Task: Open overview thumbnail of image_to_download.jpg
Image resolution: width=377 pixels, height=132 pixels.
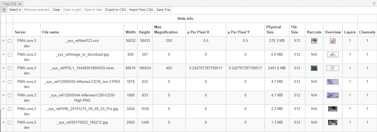Action: point(333,55)
